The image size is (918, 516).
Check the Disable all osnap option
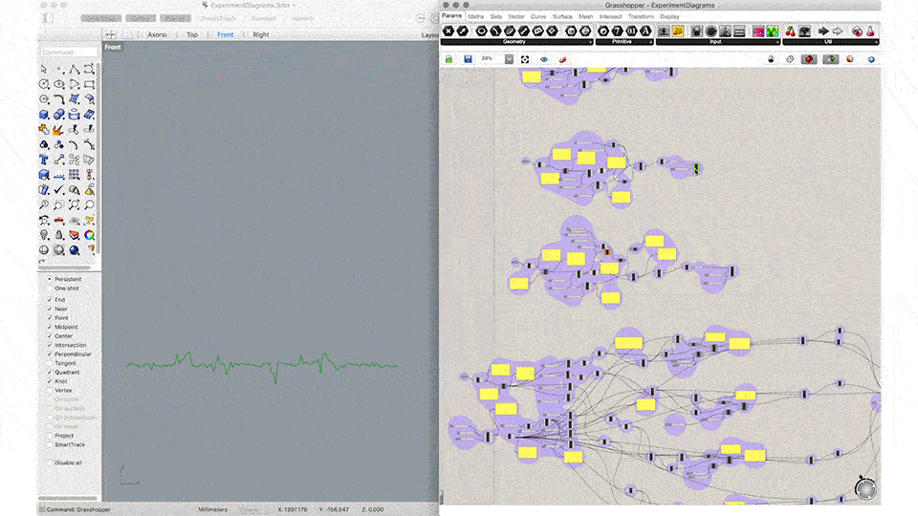point(50,462)
